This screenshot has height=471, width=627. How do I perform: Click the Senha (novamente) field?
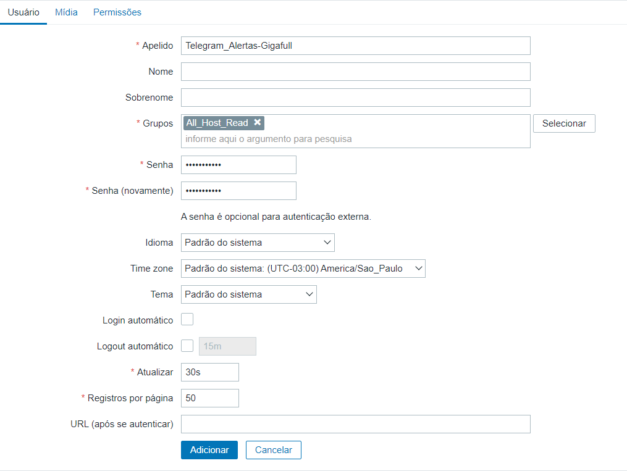pos(238,191)
